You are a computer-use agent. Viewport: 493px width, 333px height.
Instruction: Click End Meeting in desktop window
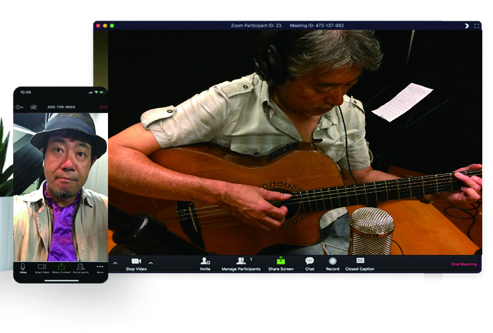(464, 264)
